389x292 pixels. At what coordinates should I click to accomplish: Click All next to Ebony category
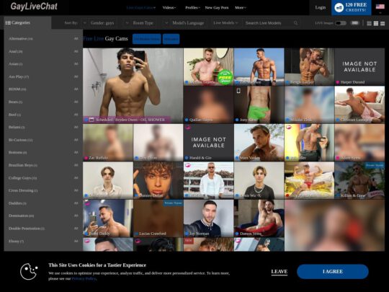coord(76,241)
